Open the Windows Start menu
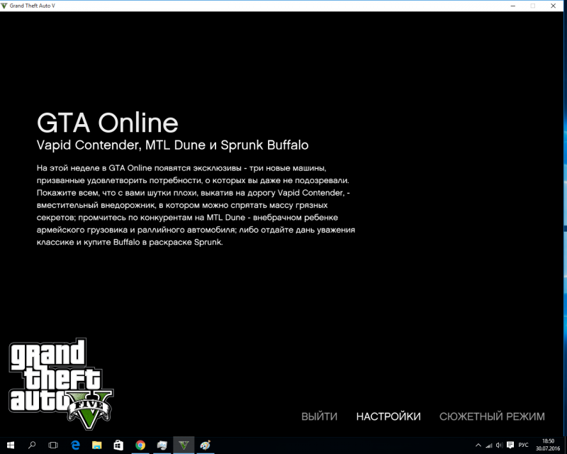Viewport: 567px width, 454px height. pos(11,445)
